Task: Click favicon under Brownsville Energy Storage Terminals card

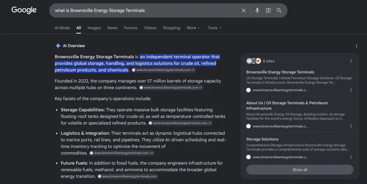Action: tap(248, 90)
